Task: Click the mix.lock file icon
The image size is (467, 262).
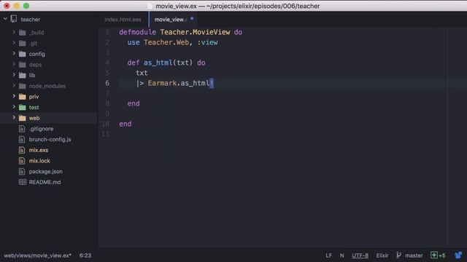Action: (x=22, y=161)
